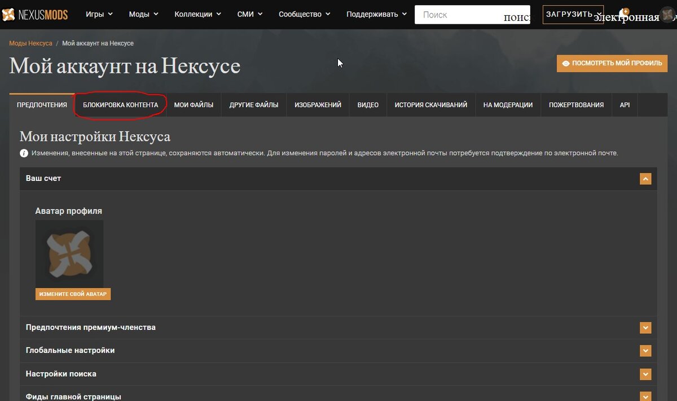Click the info icon beside the auto-save notice
Screen dimensions: 677x401
[x=24, y=153]
